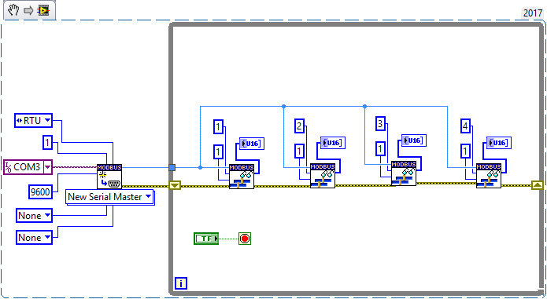Image resolution: width=547 pixels, height=299 pixels.
Task: Select the second Modbus read VI node
Action: 323,176
